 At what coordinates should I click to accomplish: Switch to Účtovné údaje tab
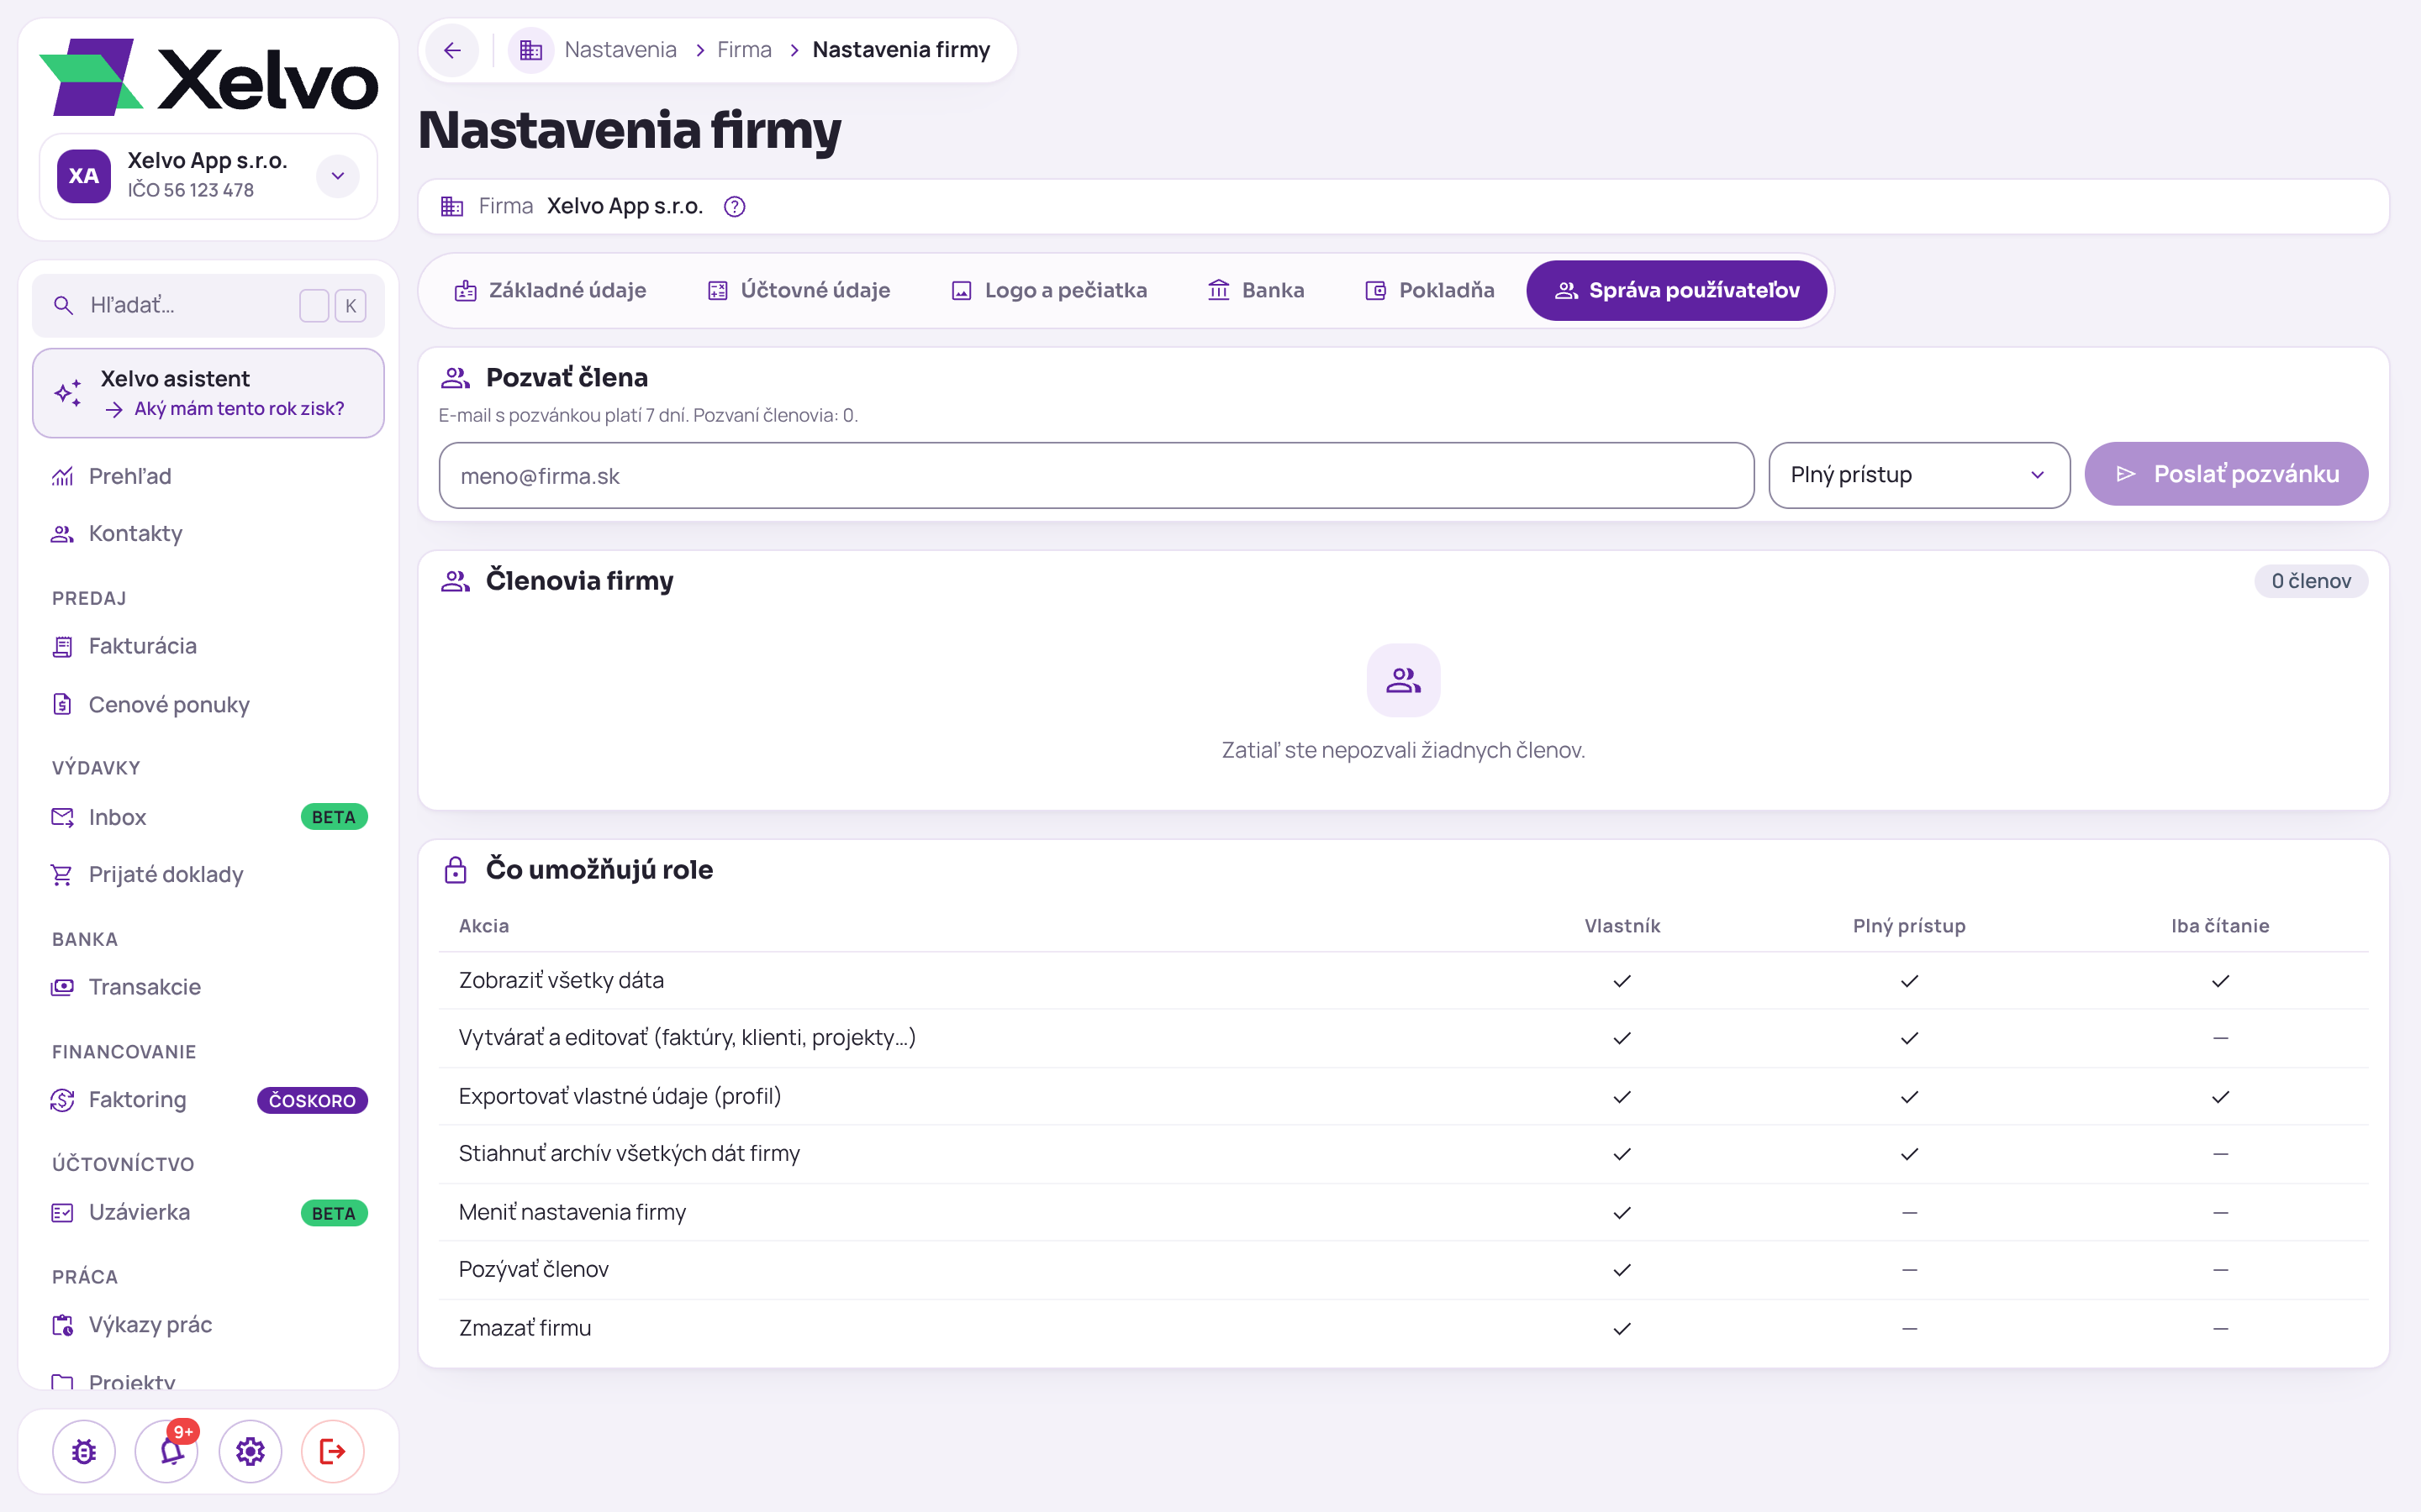pyautogui.click(x=799, y=290)
